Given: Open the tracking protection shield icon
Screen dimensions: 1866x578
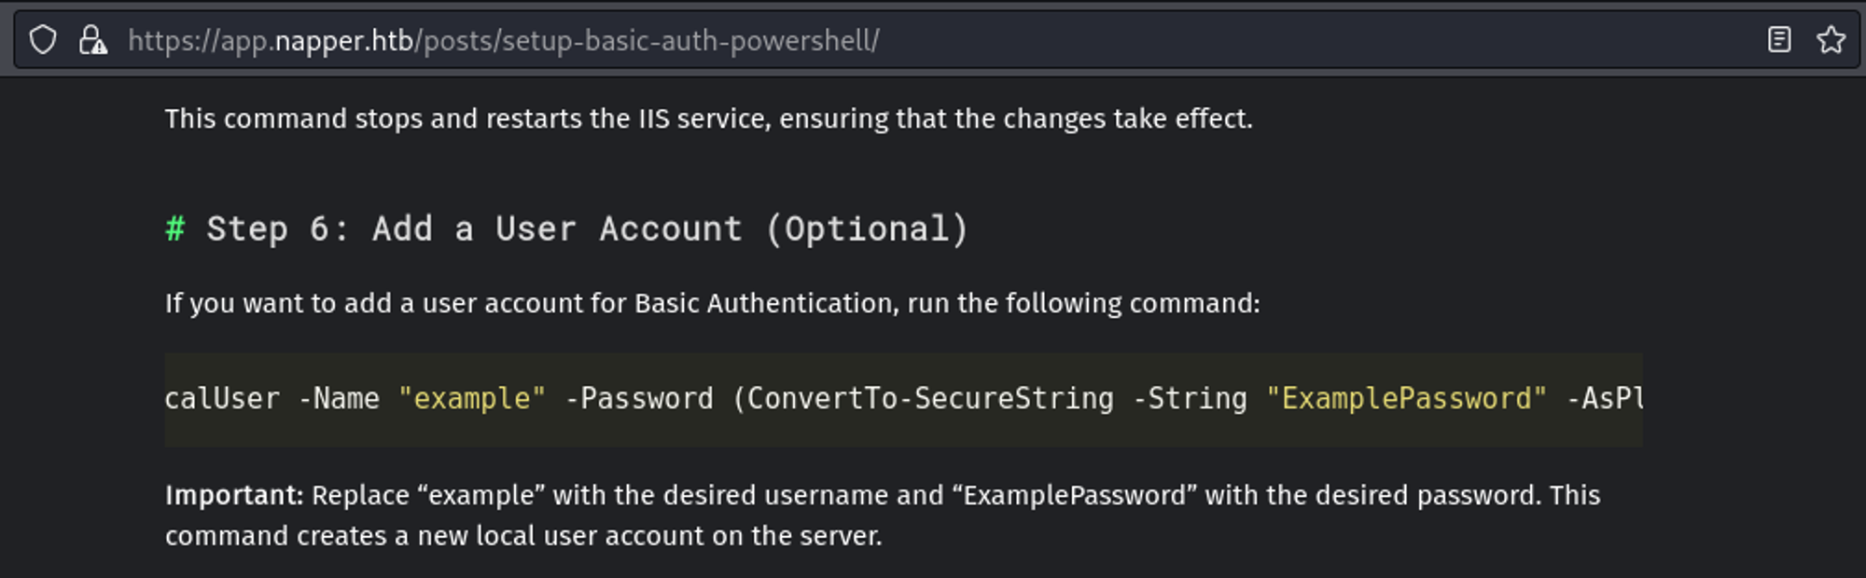Looking at the screenshot, I should [43, 40].
